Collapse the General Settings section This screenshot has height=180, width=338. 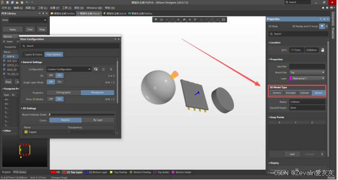pyautogui.click(x=21, y=62)
